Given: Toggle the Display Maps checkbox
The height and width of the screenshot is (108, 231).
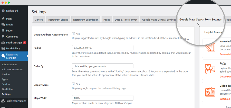Looking at the screenshot, I should click(73, 84).
